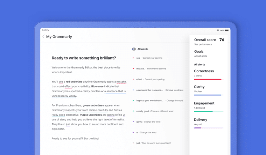The height and width of the screenshot is (155, 266).
Task: Tap the battery icon in the status bar
Action: pos(227,30)
